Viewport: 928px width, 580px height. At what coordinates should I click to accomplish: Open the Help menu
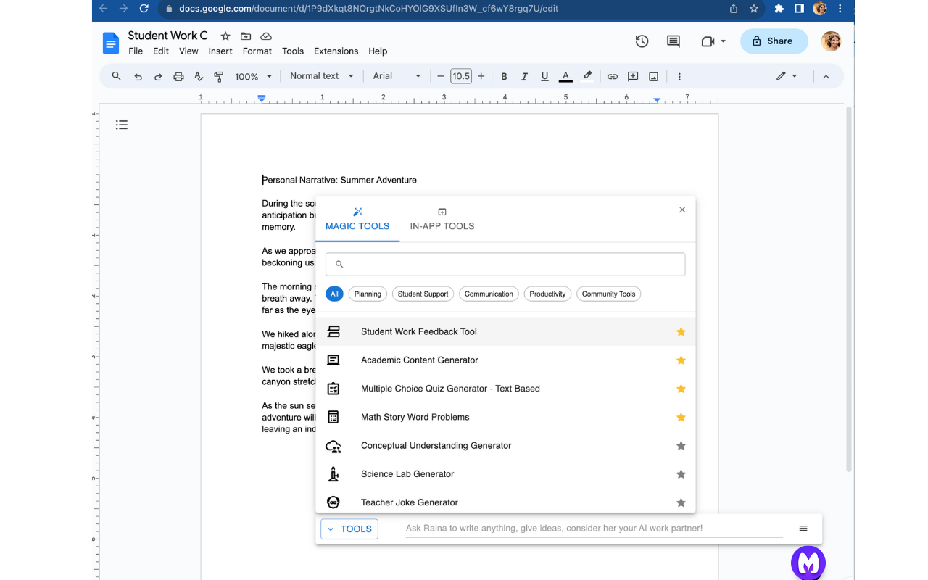[x=378, y=51]
